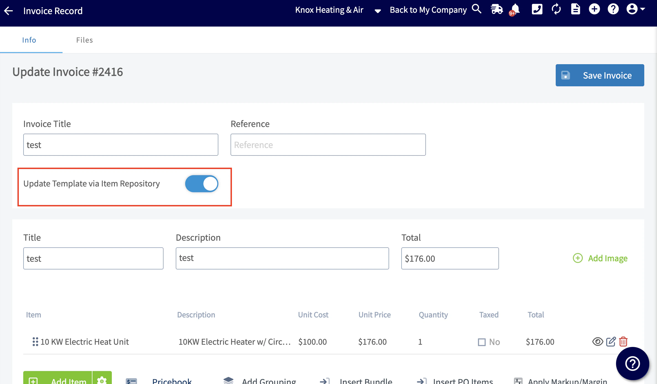Viewport: 657px width, 384px height.
Task: Click Insert Bundle
Action: point(356,381)
